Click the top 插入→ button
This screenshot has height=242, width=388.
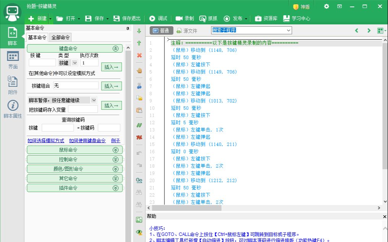[111, 67]
